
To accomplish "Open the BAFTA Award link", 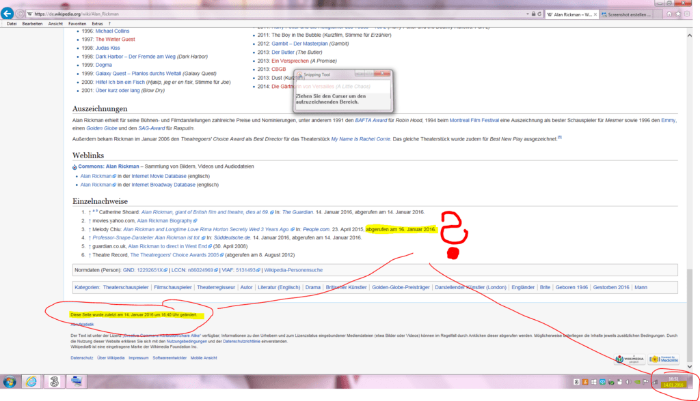I will pyautogui.click(x=371, y=120).
